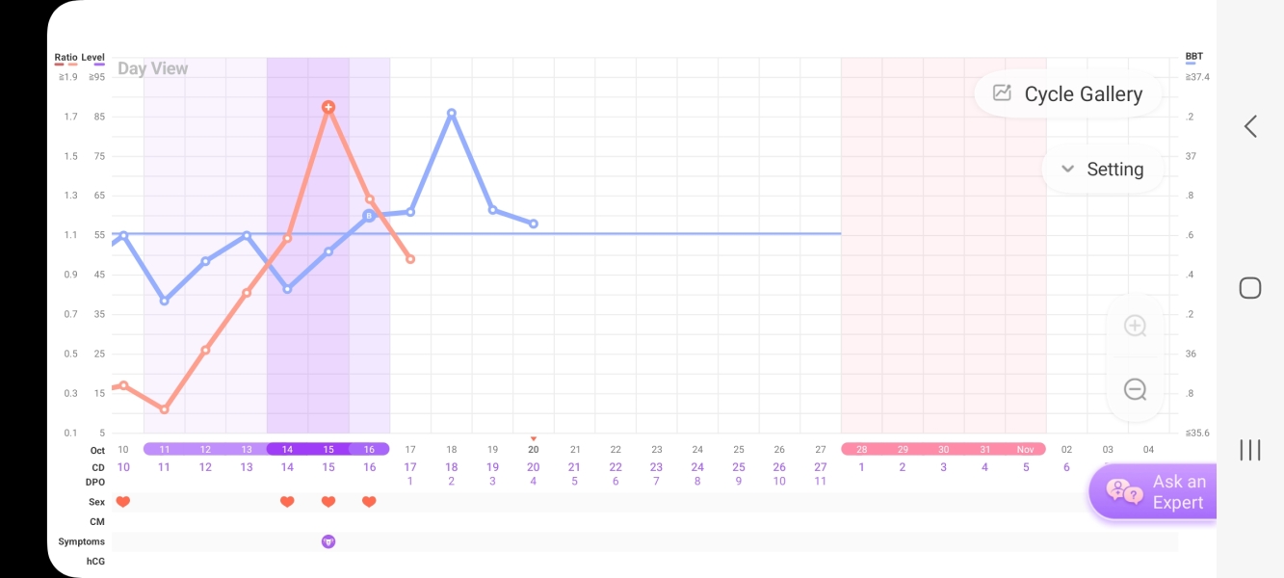Tap the sex heart icon on CD 16
The image size is (1284, 578).
tap(369, 502)
